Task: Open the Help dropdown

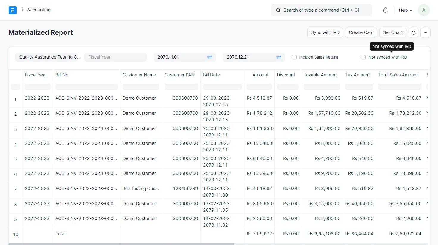Action: [405, 10]
